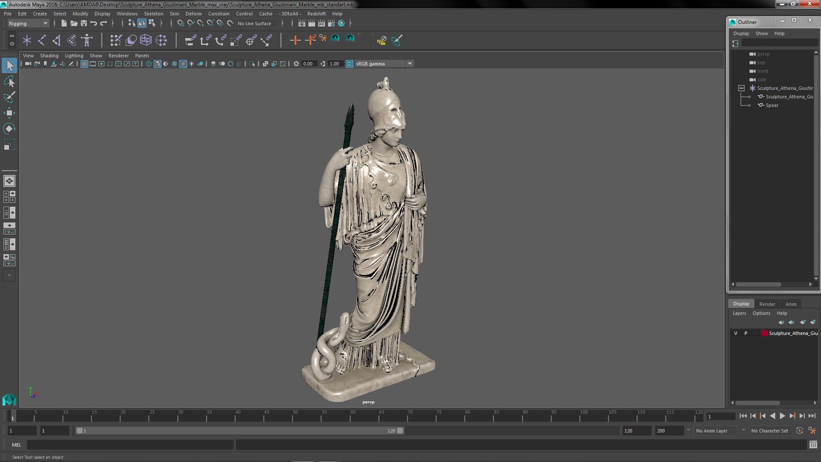This screenshot has height=462, width=821.
Task: Go to the start of playback range
Action: (743, 416)
